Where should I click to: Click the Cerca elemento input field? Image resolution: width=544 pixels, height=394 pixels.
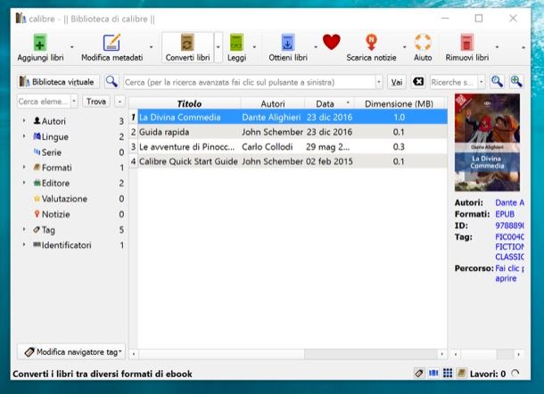pyautogui.click(x=44, y=102)
